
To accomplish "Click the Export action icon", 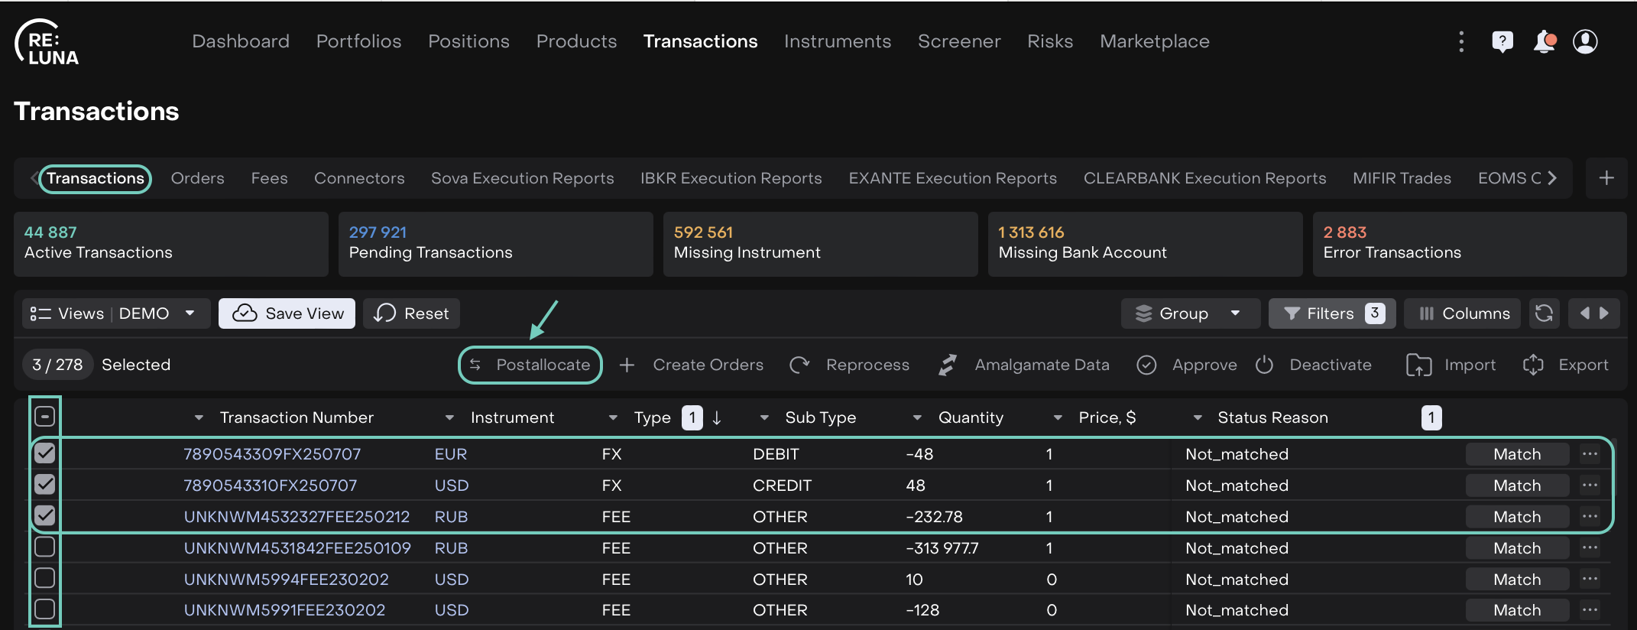I will [x=1533, y=365].
